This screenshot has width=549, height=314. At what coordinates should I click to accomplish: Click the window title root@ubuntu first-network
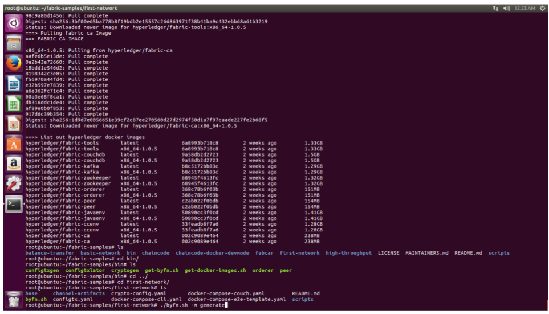[61, 8]
